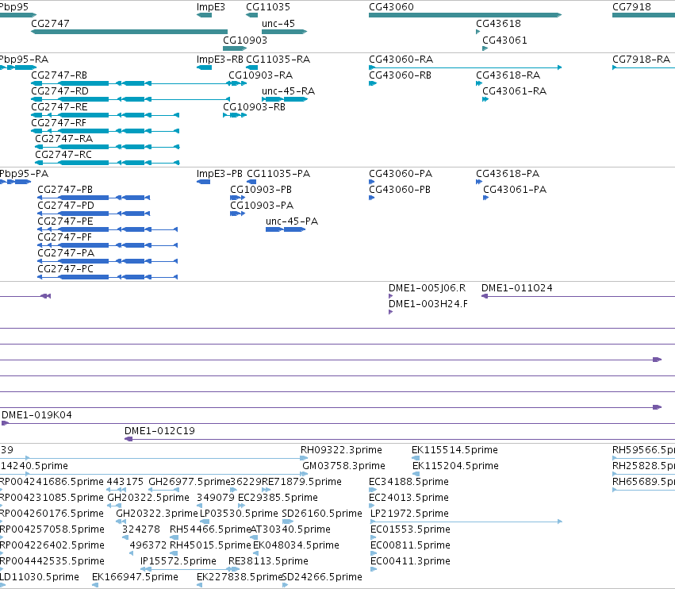This screenshot has width=675, height=589.
Task: Open EST RH65689.5prime
Action: (643, 482)
